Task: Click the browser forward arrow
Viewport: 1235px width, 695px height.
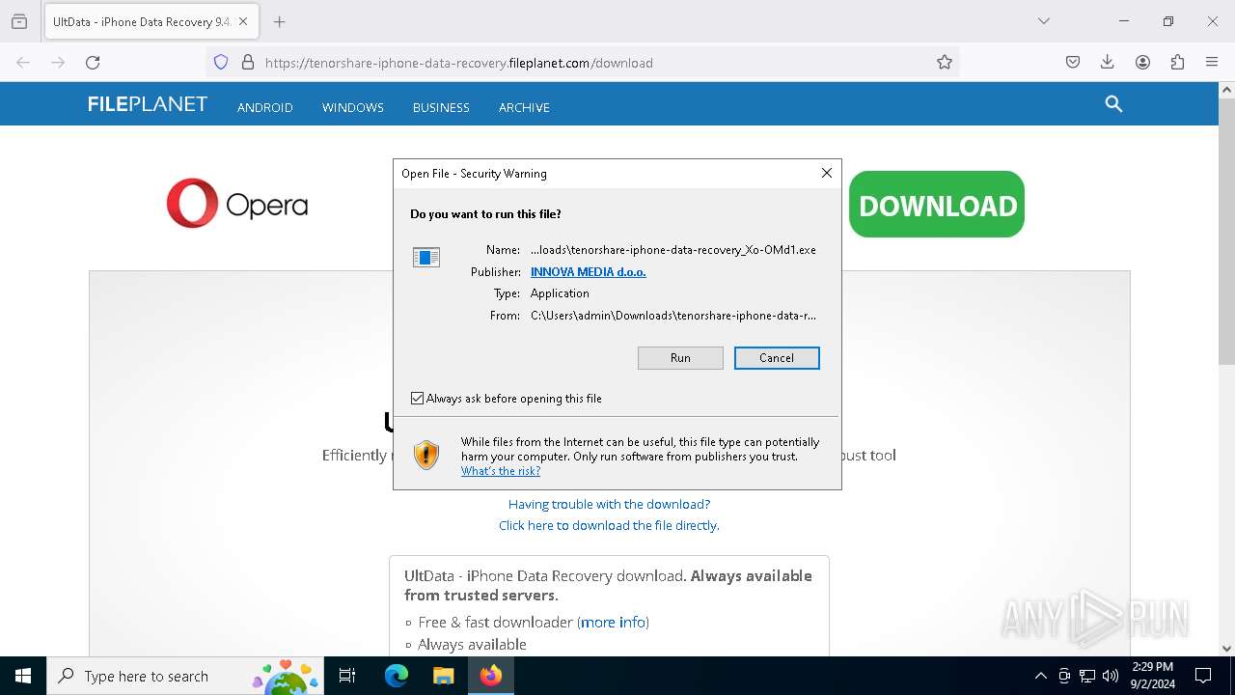Action: coord(58,62)
